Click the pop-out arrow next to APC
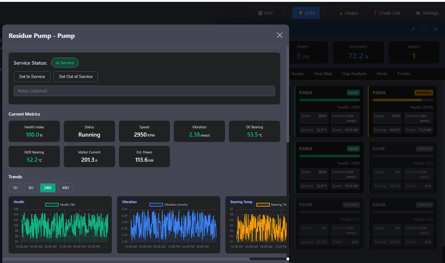The height and width of the screenshot is (263, 445). (284, 13)
